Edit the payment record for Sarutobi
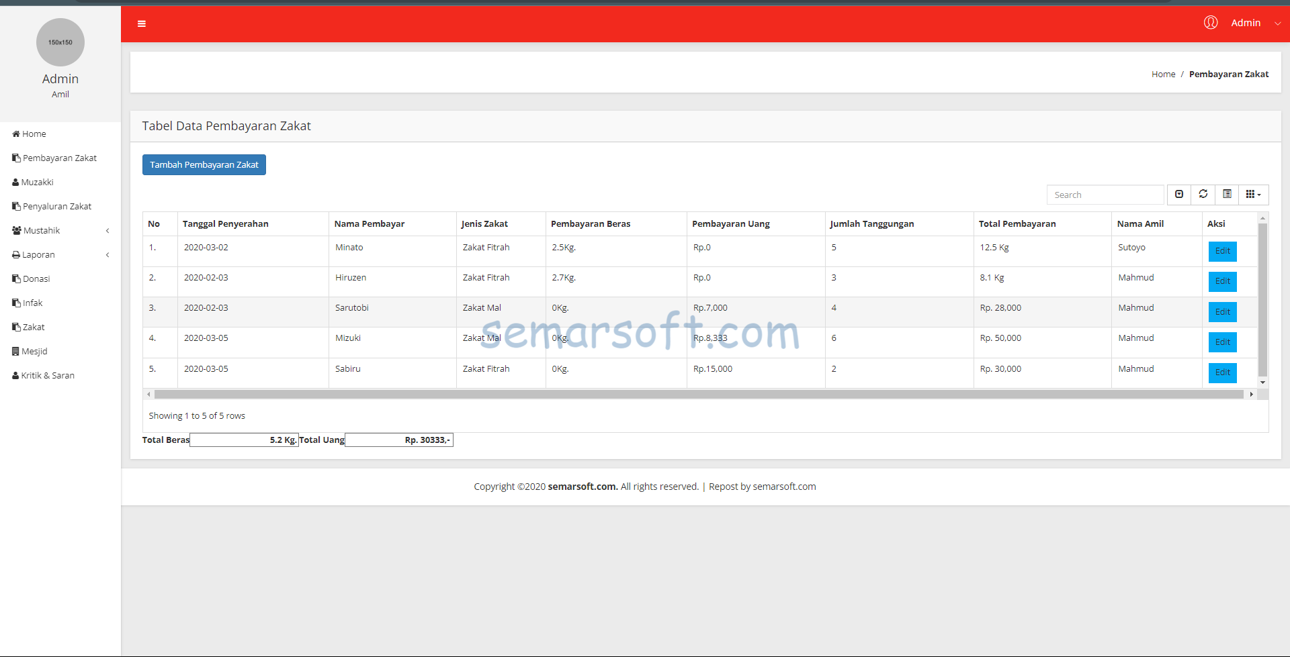1290x657 pixels. pos(1221,311)
